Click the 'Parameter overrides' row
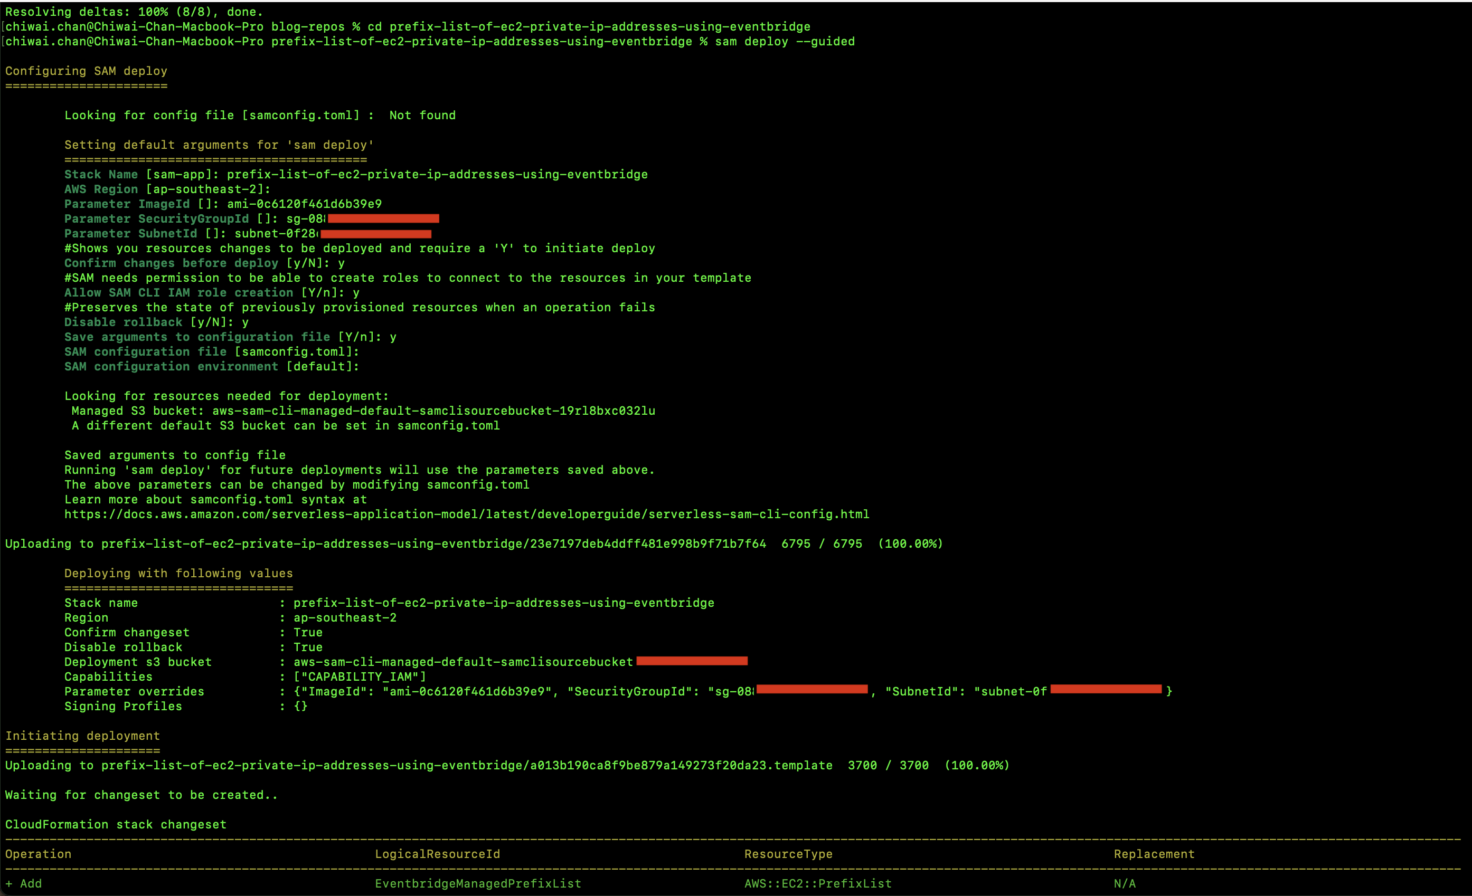This screenshot has width=1472, height=896. coord(618,691)
